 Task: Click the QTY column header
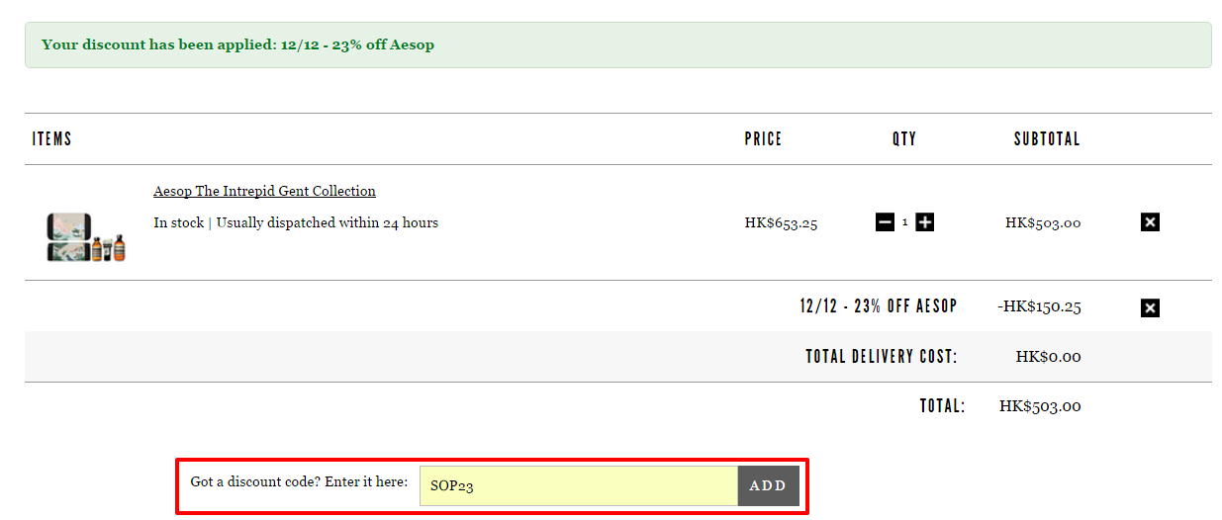pos(904,139)
